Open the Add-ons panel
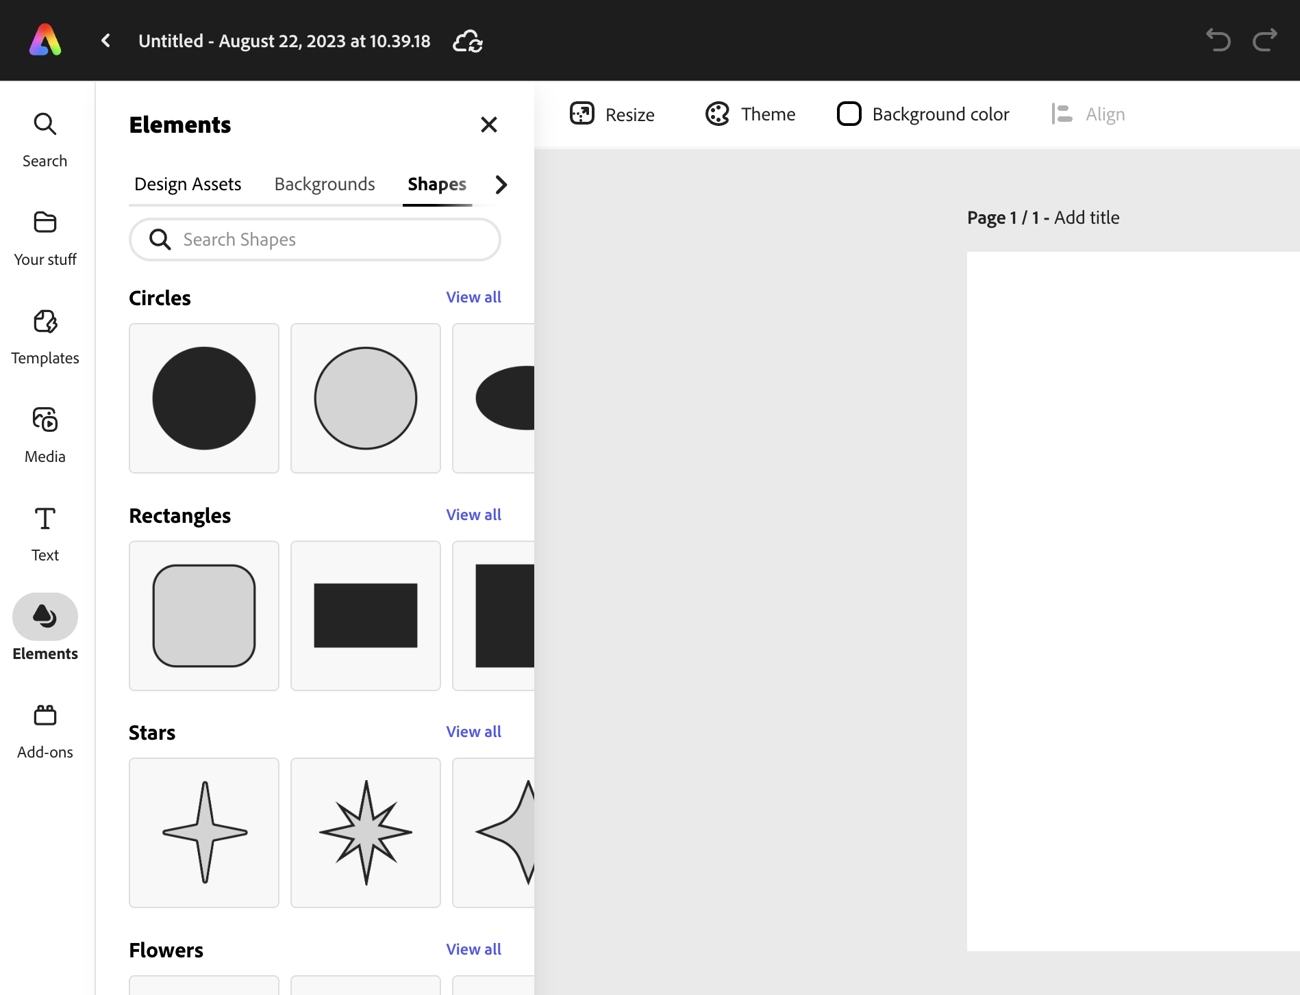Image resolution: width=1300 pixels, height=995 pixels. (45, 727)
